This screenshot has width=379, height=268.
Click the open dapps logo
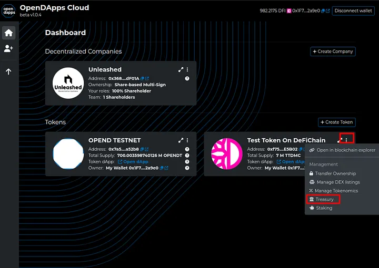coord(9,11)
